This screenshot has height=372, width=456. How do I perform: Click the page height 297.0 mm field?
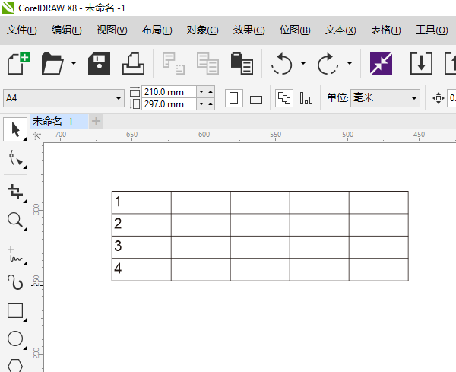(x=169, y=104)
